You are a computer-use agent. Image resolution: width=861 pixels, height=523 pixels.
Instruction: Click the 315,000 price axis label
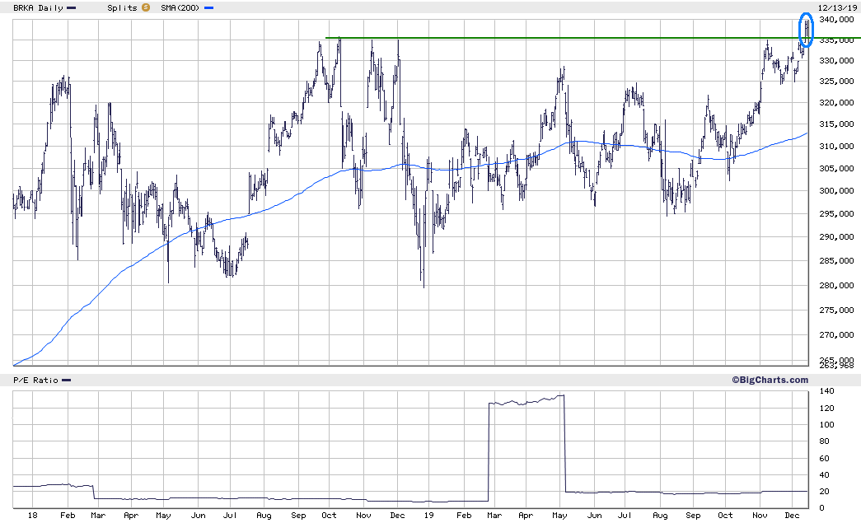836,124
